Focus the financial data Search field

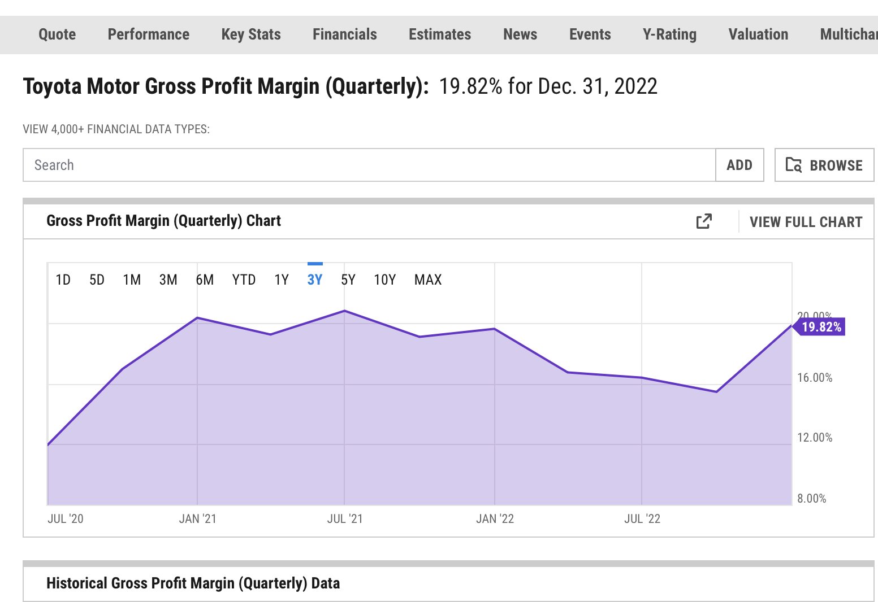[369, 165]
